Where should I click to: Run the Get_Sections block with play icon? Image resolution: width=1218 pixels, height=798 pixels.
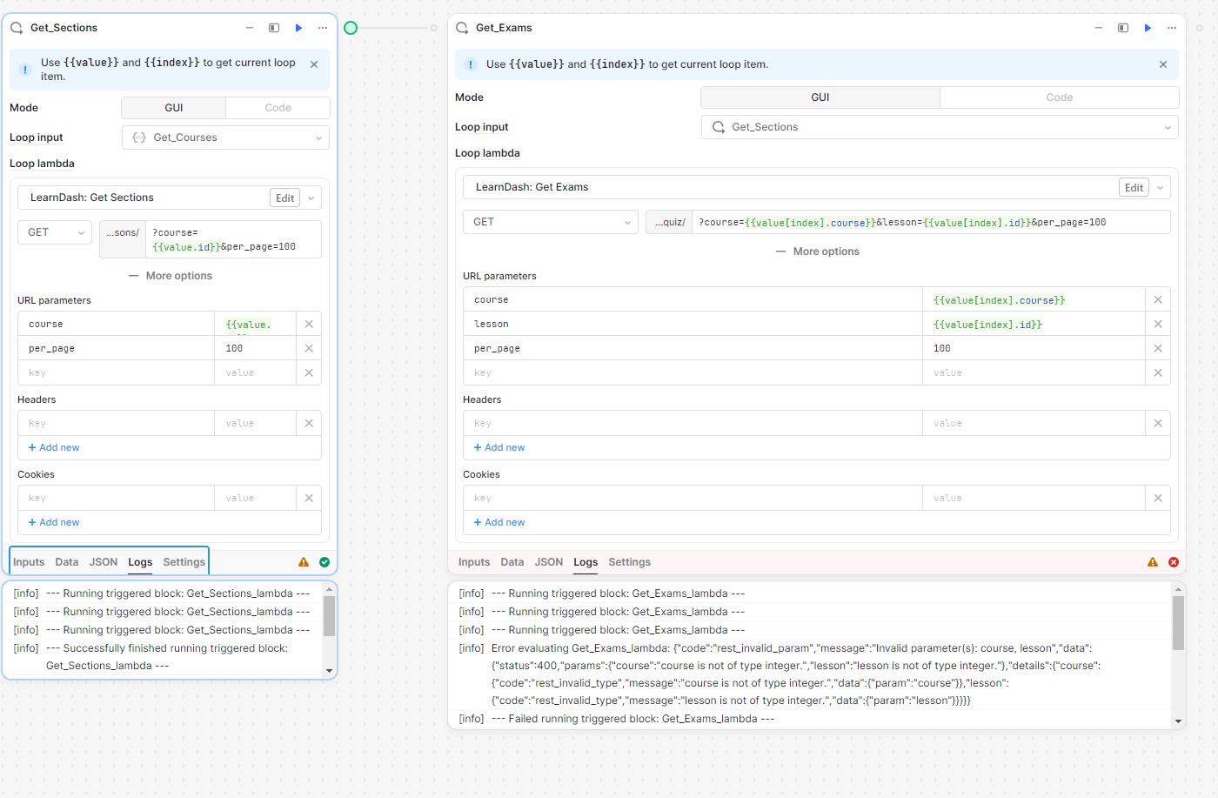pos(298,28)
